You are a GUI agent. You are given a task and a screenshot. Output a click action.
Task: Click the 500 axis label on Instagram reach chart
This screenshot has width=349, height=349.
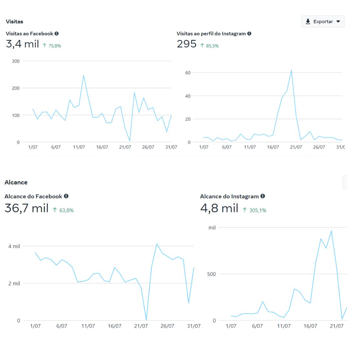(211, 274)
